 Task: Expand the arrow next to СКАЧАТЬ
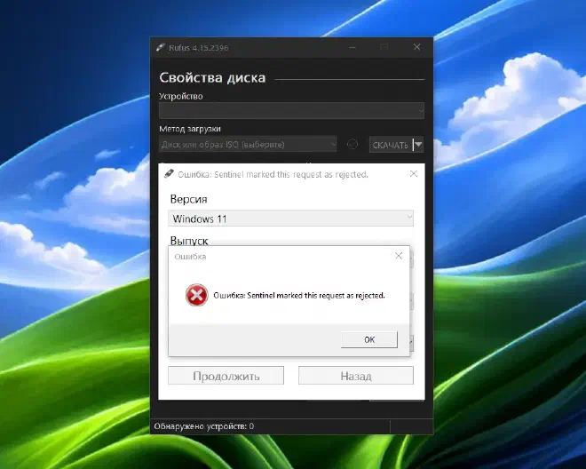click(418, 145)
